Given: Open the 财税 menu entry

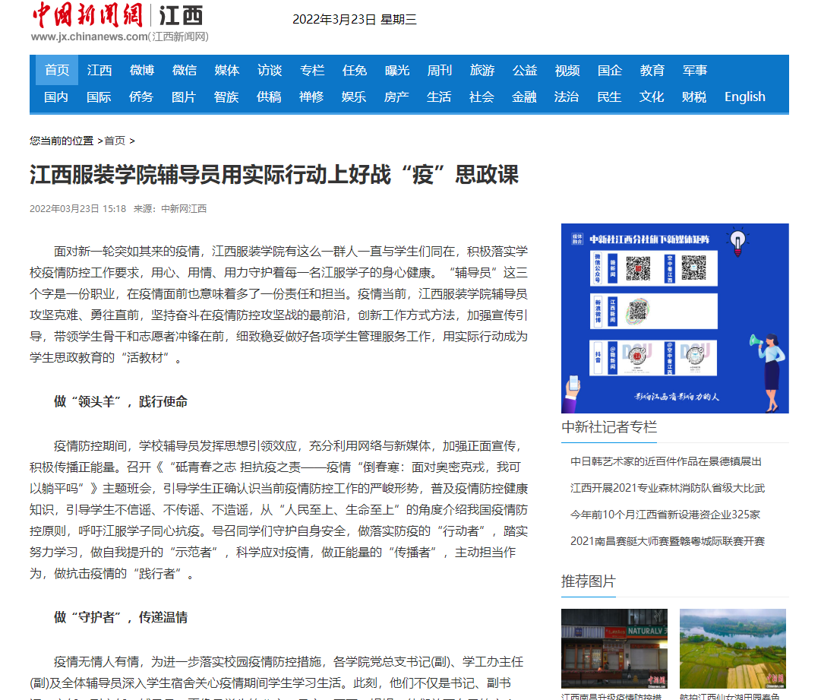Looking at the screenshot, I should click(x=694, y=97).
